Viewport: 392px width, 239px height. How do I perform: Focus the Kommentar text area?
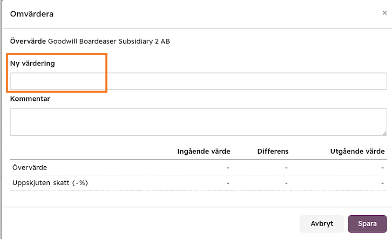199,122
